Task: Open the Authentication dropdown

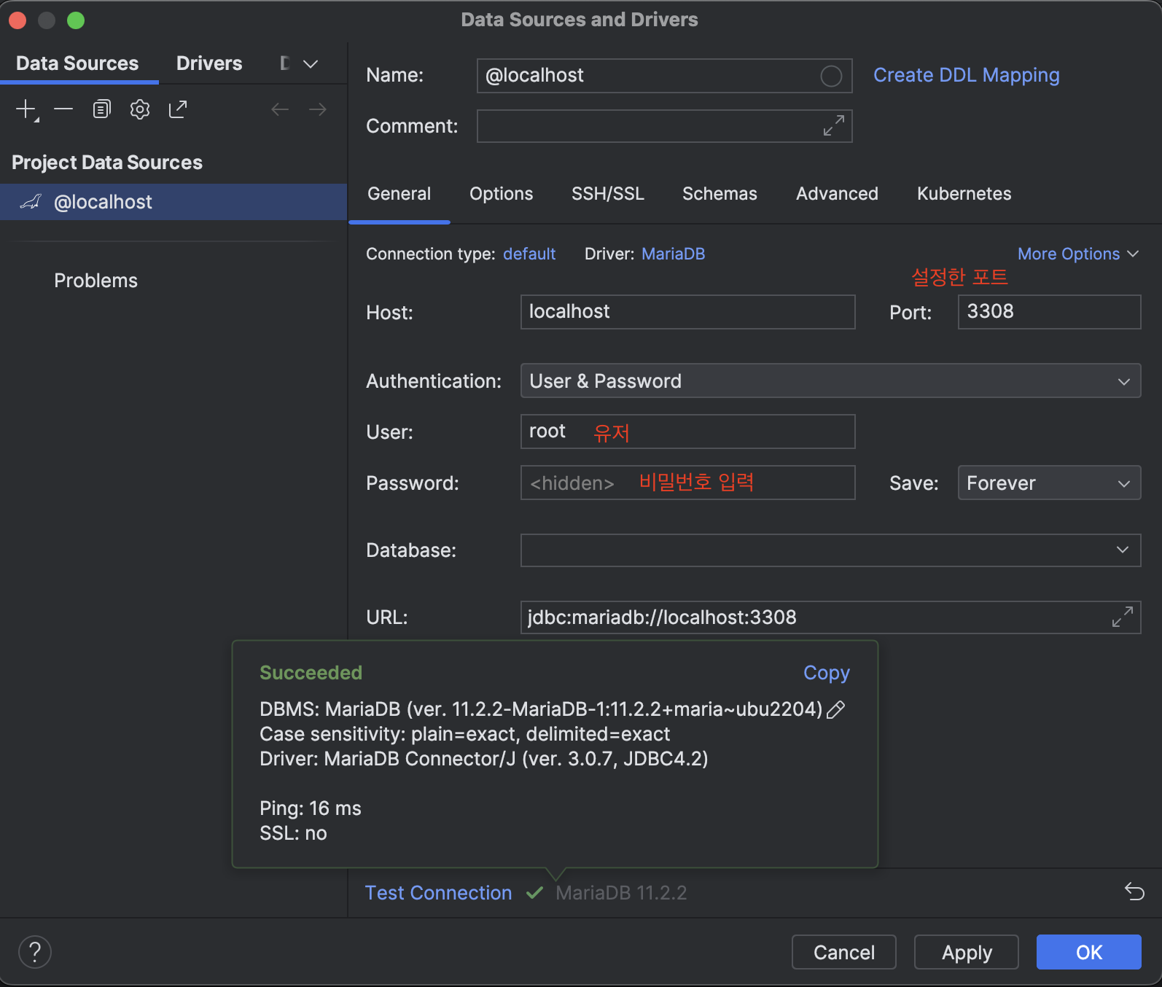Action: (830, 381)
